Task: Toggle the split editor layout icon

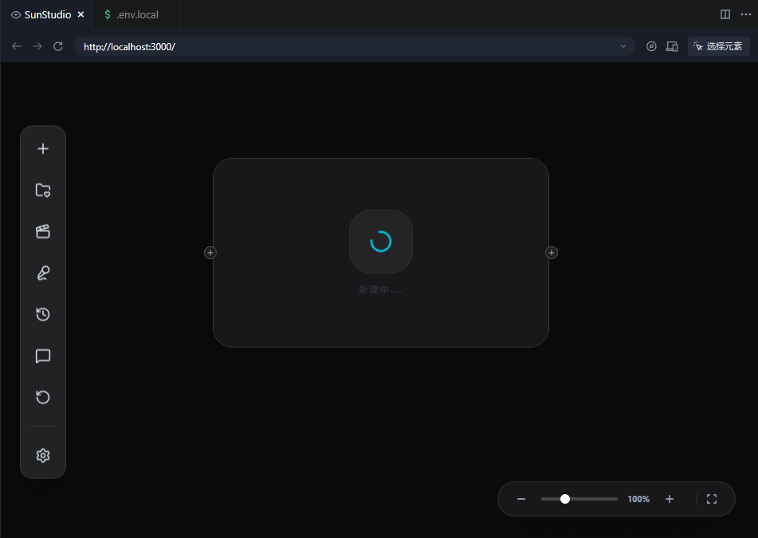Action: [725, 14]
